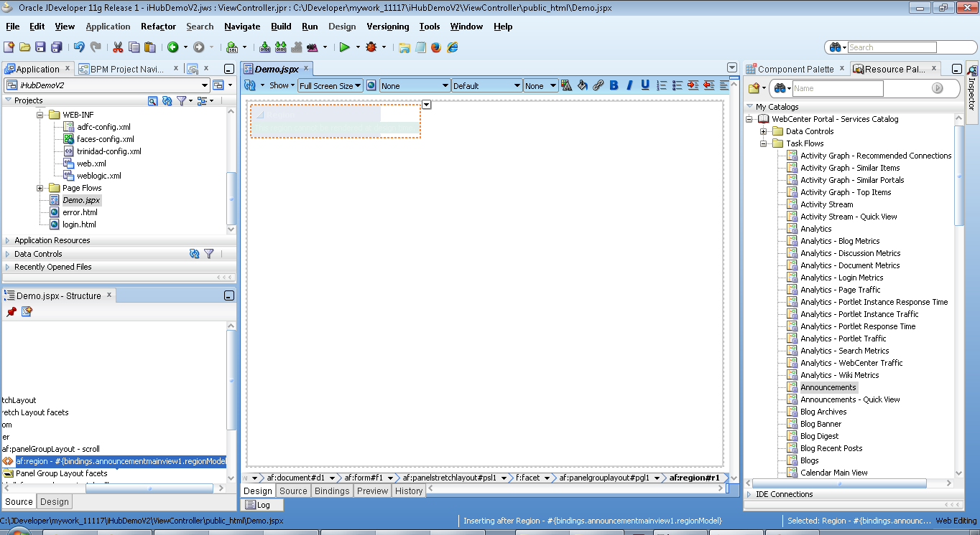Copy selection using toolbar icon

[x=134, y=47]
